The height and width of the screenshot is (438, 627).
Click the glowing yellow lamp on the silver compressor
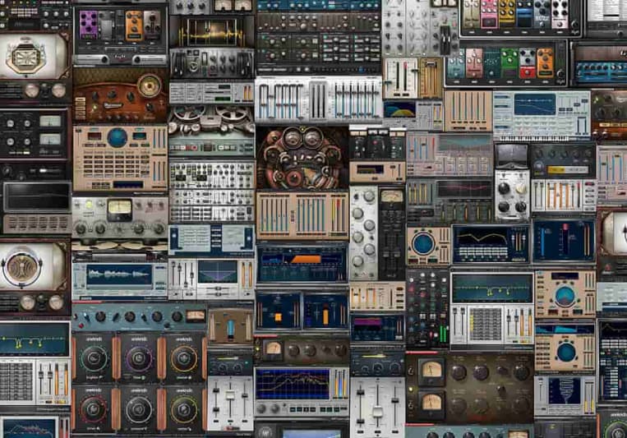point(89,205)
